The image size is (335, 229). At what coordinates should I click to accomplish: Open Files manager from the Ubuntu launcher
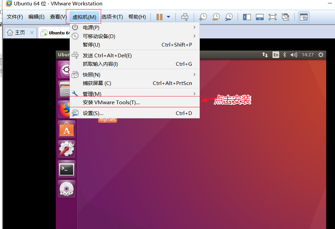click(64, 90)
